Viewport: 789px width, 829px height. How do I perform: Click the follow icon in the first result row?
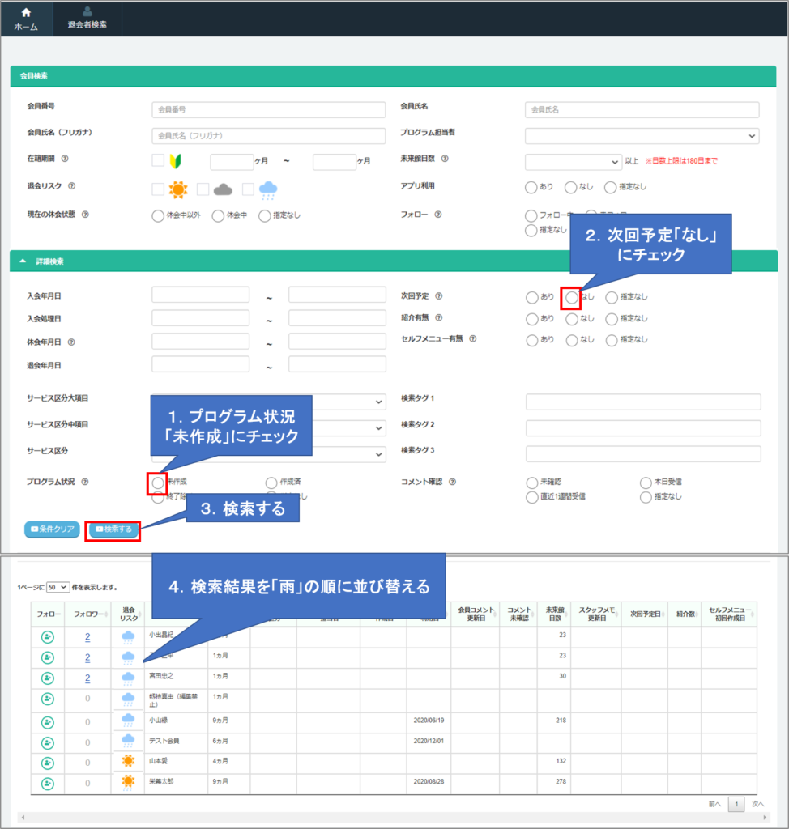(47, 637)
